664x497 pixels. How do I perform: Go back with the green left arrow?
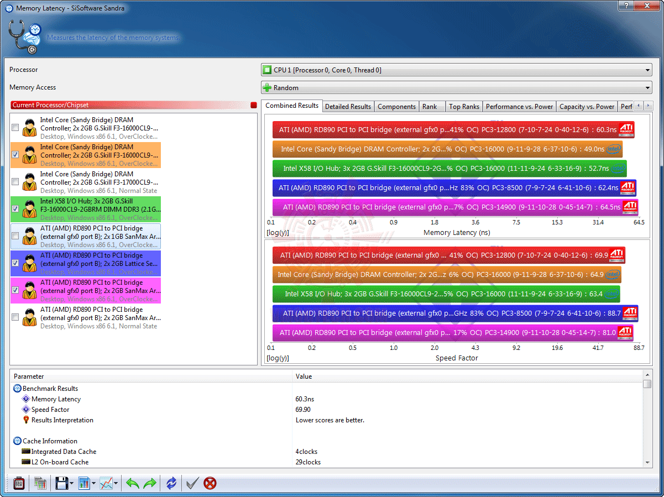(x=132, y=484)
